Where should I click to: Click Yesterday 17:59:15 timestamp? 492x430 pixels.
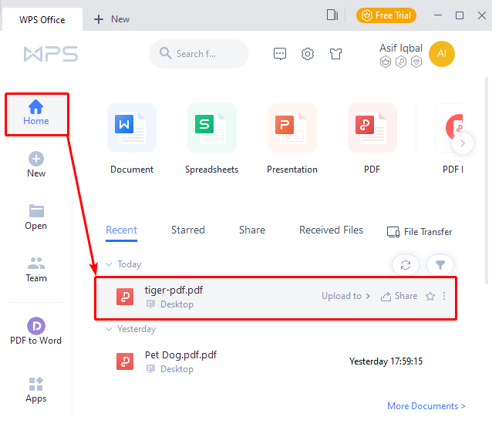tap(386, 361)
